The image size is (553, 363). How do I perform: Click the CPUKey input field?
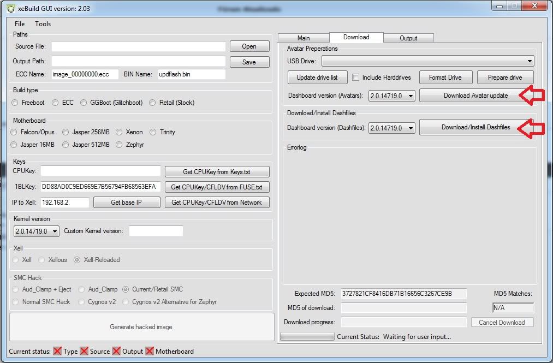pyautogui.click(x=100, y=171)
